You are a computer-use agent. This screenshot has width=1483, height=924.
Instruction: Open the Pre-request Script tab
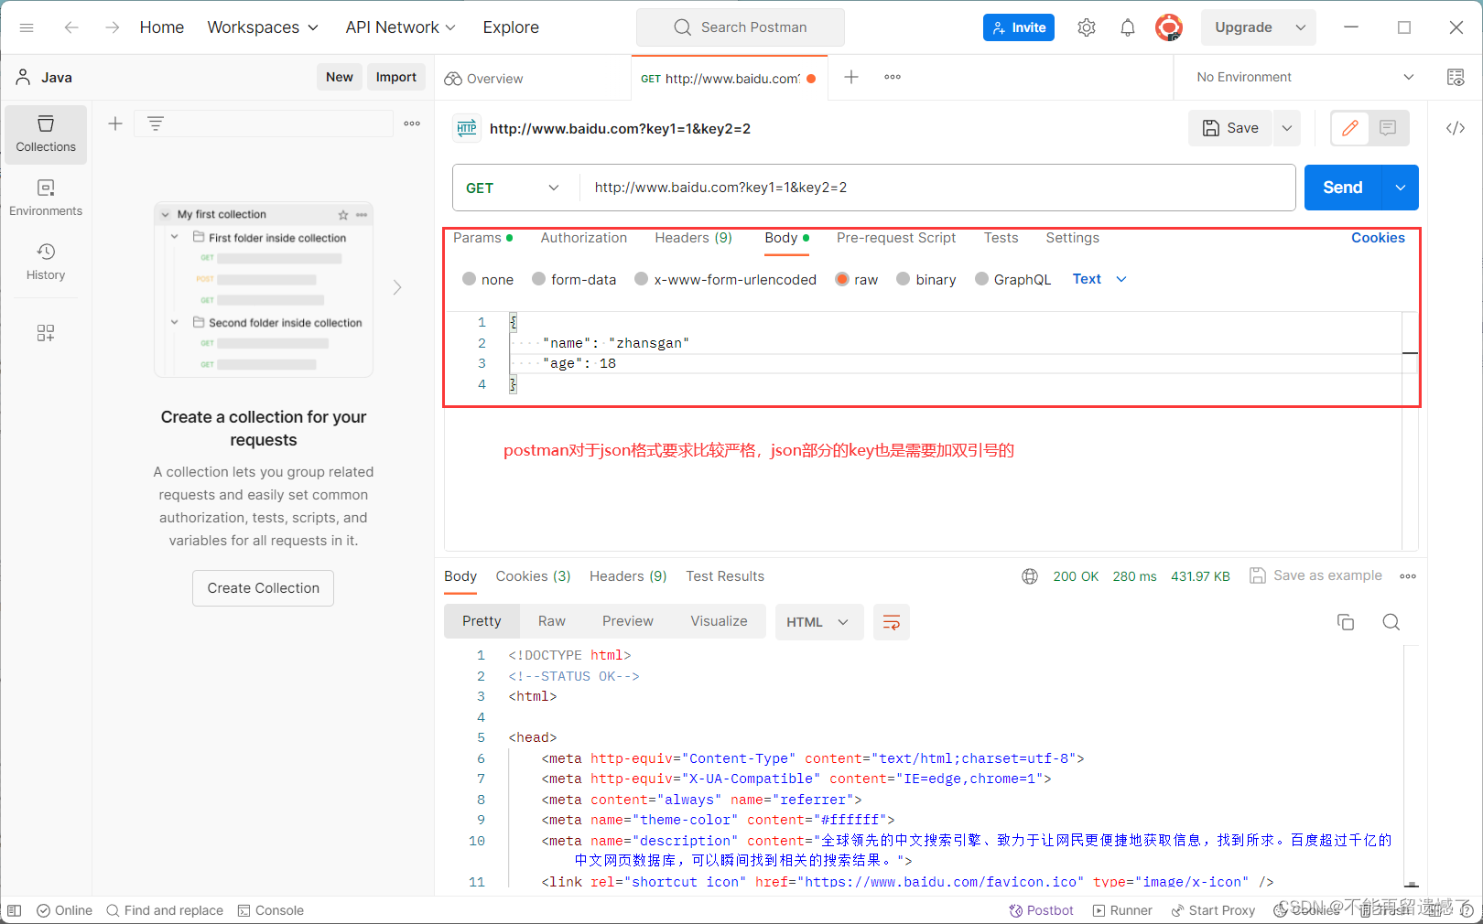[x=896, y=238]
